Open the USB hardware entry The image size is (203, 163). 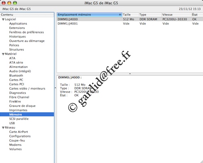click(x=12, y=123)
